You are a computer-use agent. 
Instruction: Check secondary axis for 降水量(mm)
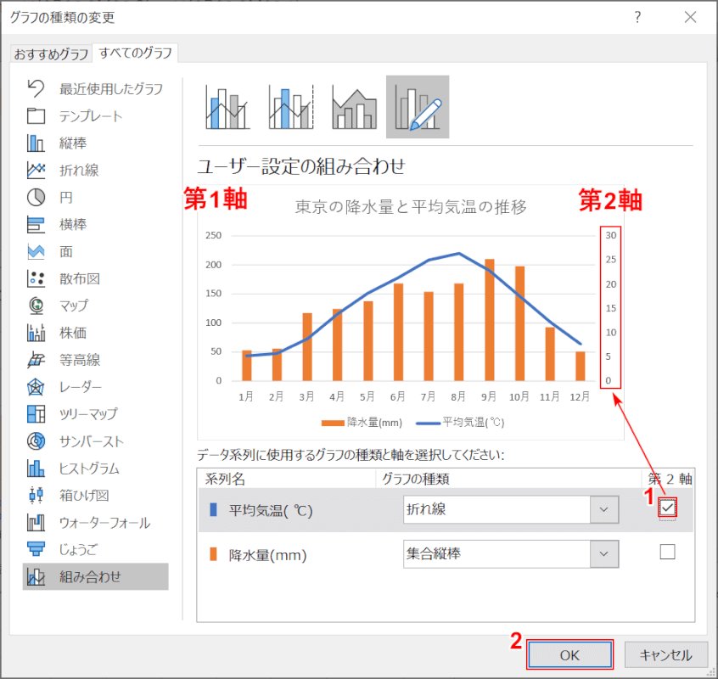click(667, 552)
